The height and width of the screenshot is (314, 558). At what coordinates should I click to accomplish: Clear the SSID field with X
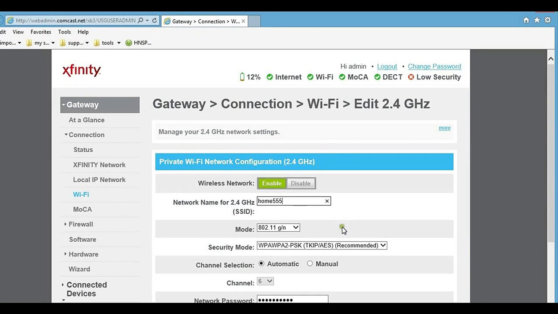tap(327, 201)
